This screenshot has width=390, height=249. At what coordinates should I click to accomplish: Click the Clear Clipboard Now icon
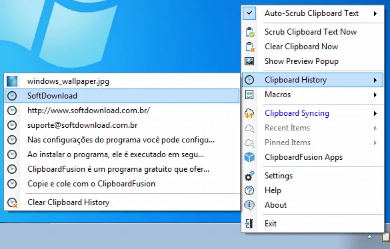coord(249,47)
